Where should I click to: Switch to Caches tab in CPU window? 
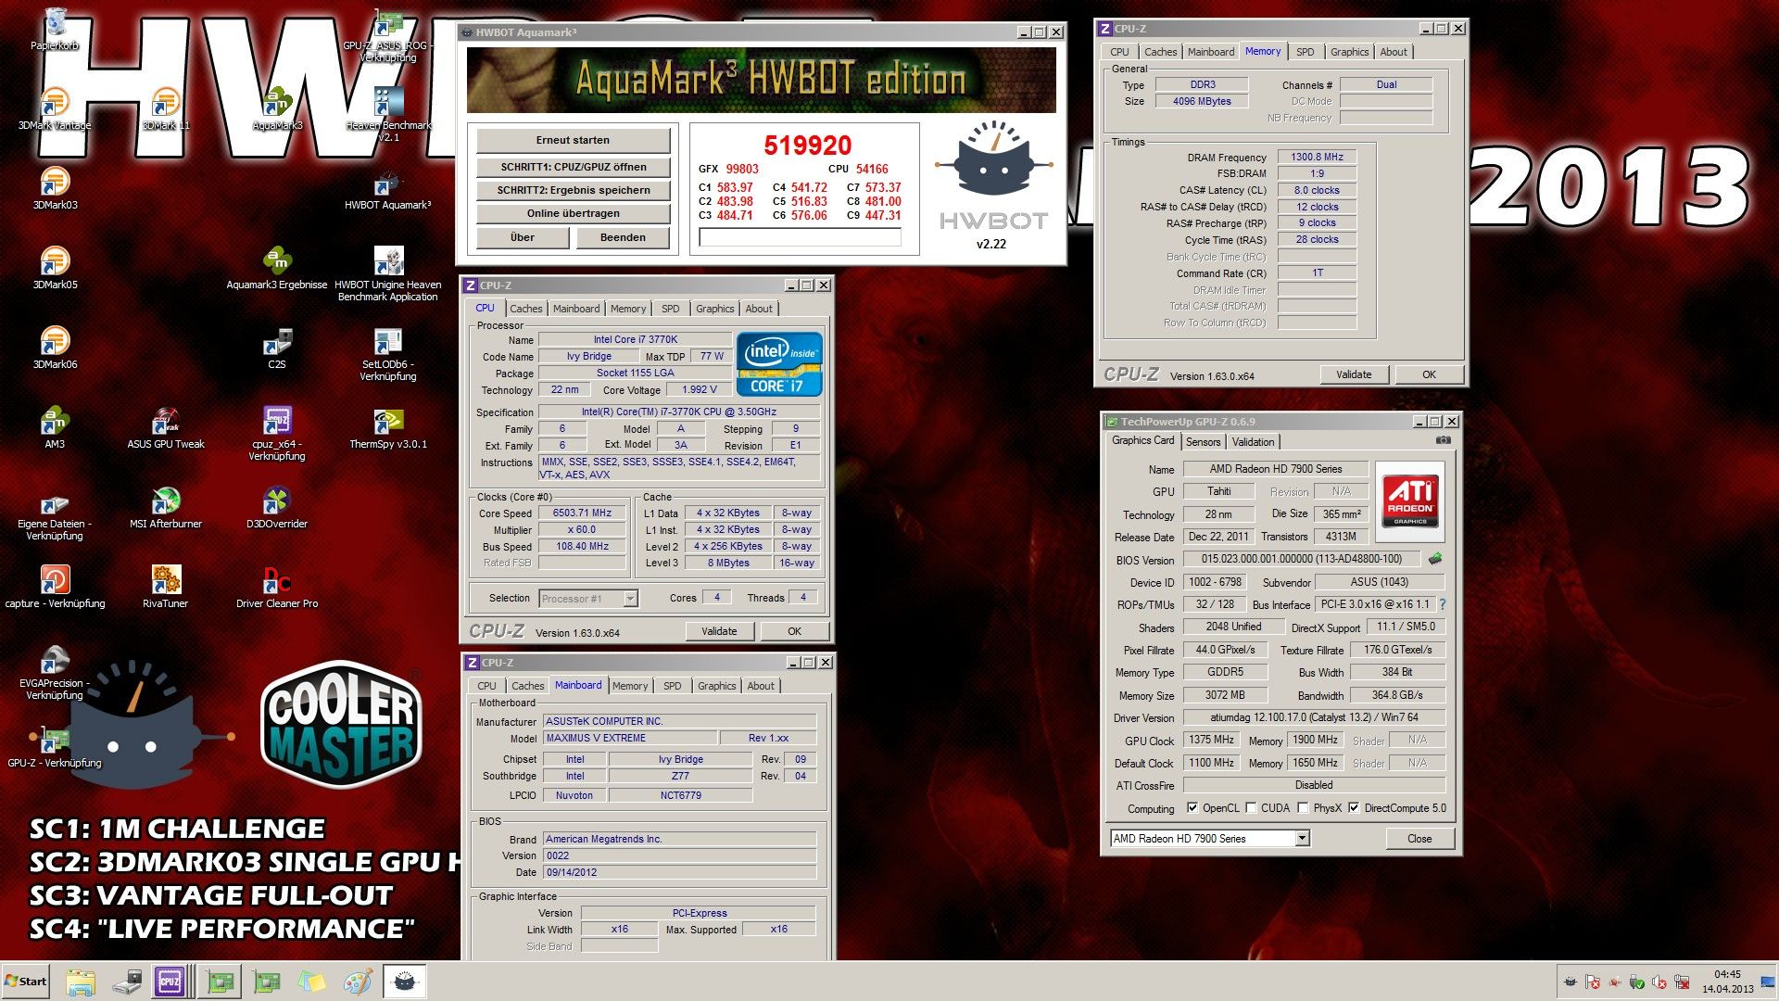526,309
